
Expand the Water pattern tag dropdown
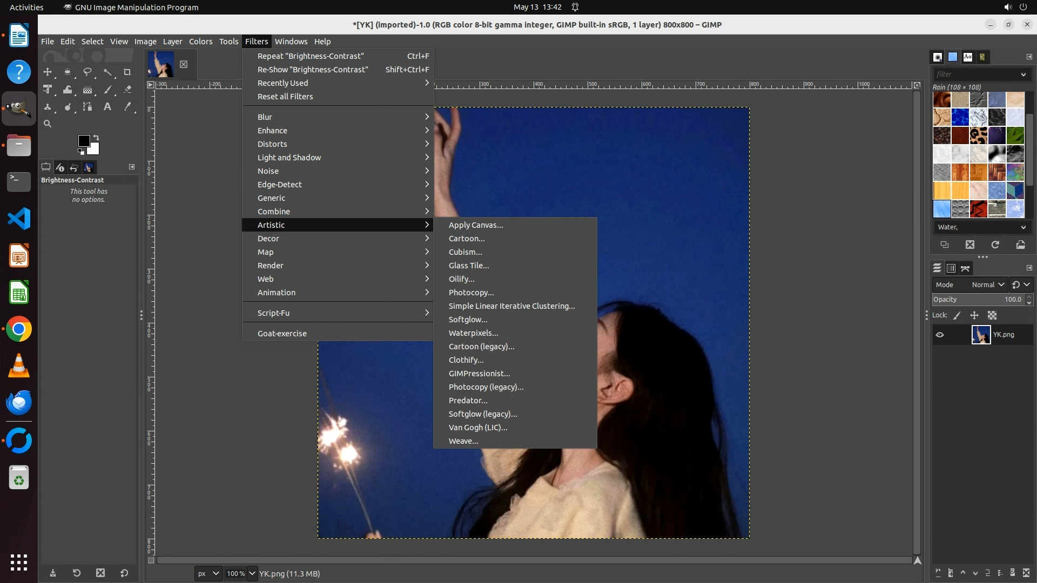point(1023,227)
